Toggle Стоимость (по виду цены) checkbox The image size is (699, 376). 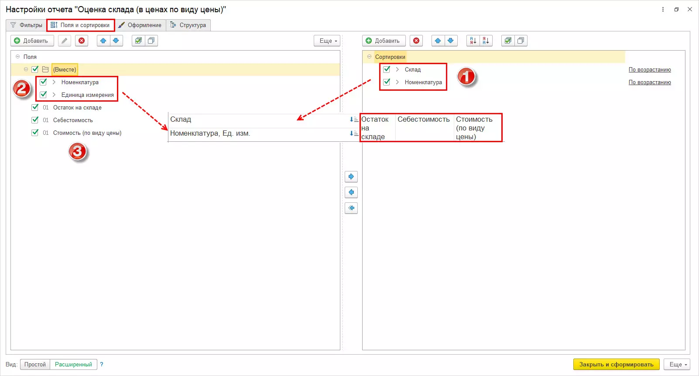(35, 132)
